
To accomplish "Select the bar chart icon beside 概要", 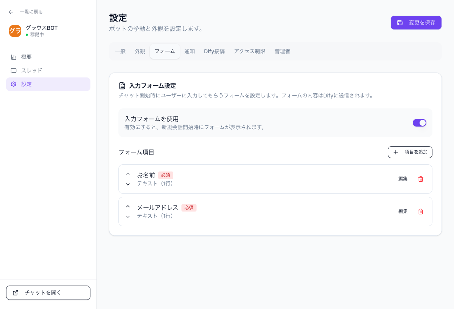I will tap(14, 57).
